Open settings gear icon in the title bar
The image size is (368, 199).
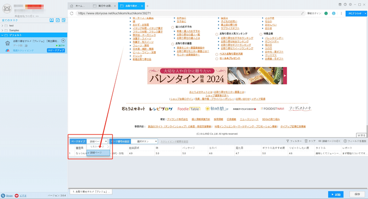tap(350, 5)
